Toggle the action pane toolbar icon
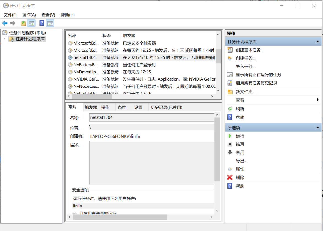The image size is (323, 231). point(50,23)
